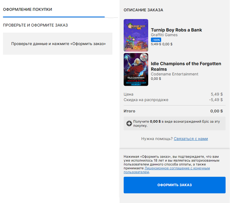Open the «Связаться с нами» link
Viewport: 230px width, 203px height.
point(191,139)
